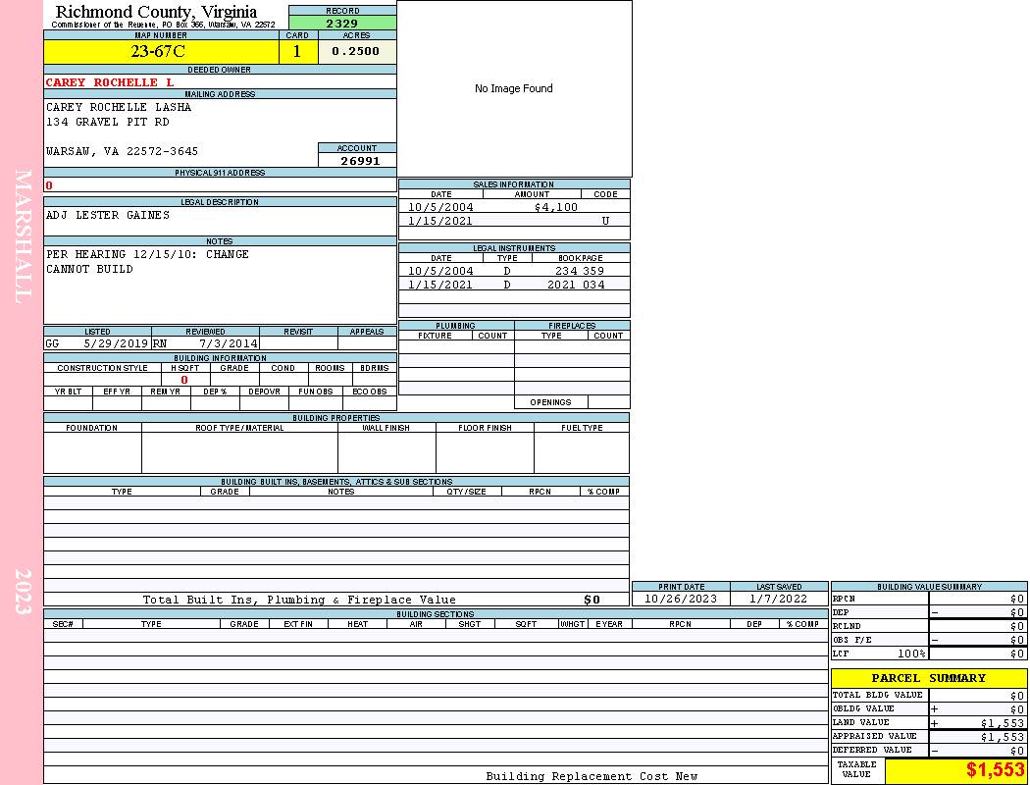This screenshot has height=785, width=1030.
Task: Click the red taxable value $1,553
Action: (995, 770)
